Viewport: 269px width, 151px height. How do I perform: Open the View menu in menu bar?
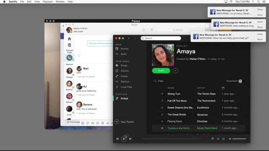click(37, 2)
